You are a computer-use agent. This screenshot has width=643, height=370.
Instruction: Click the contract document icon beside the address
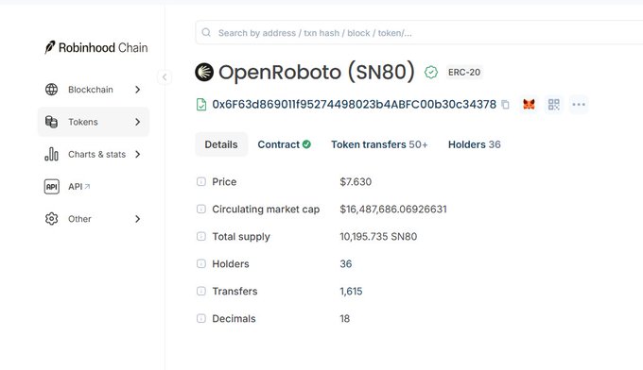click(x=201, y=105)
